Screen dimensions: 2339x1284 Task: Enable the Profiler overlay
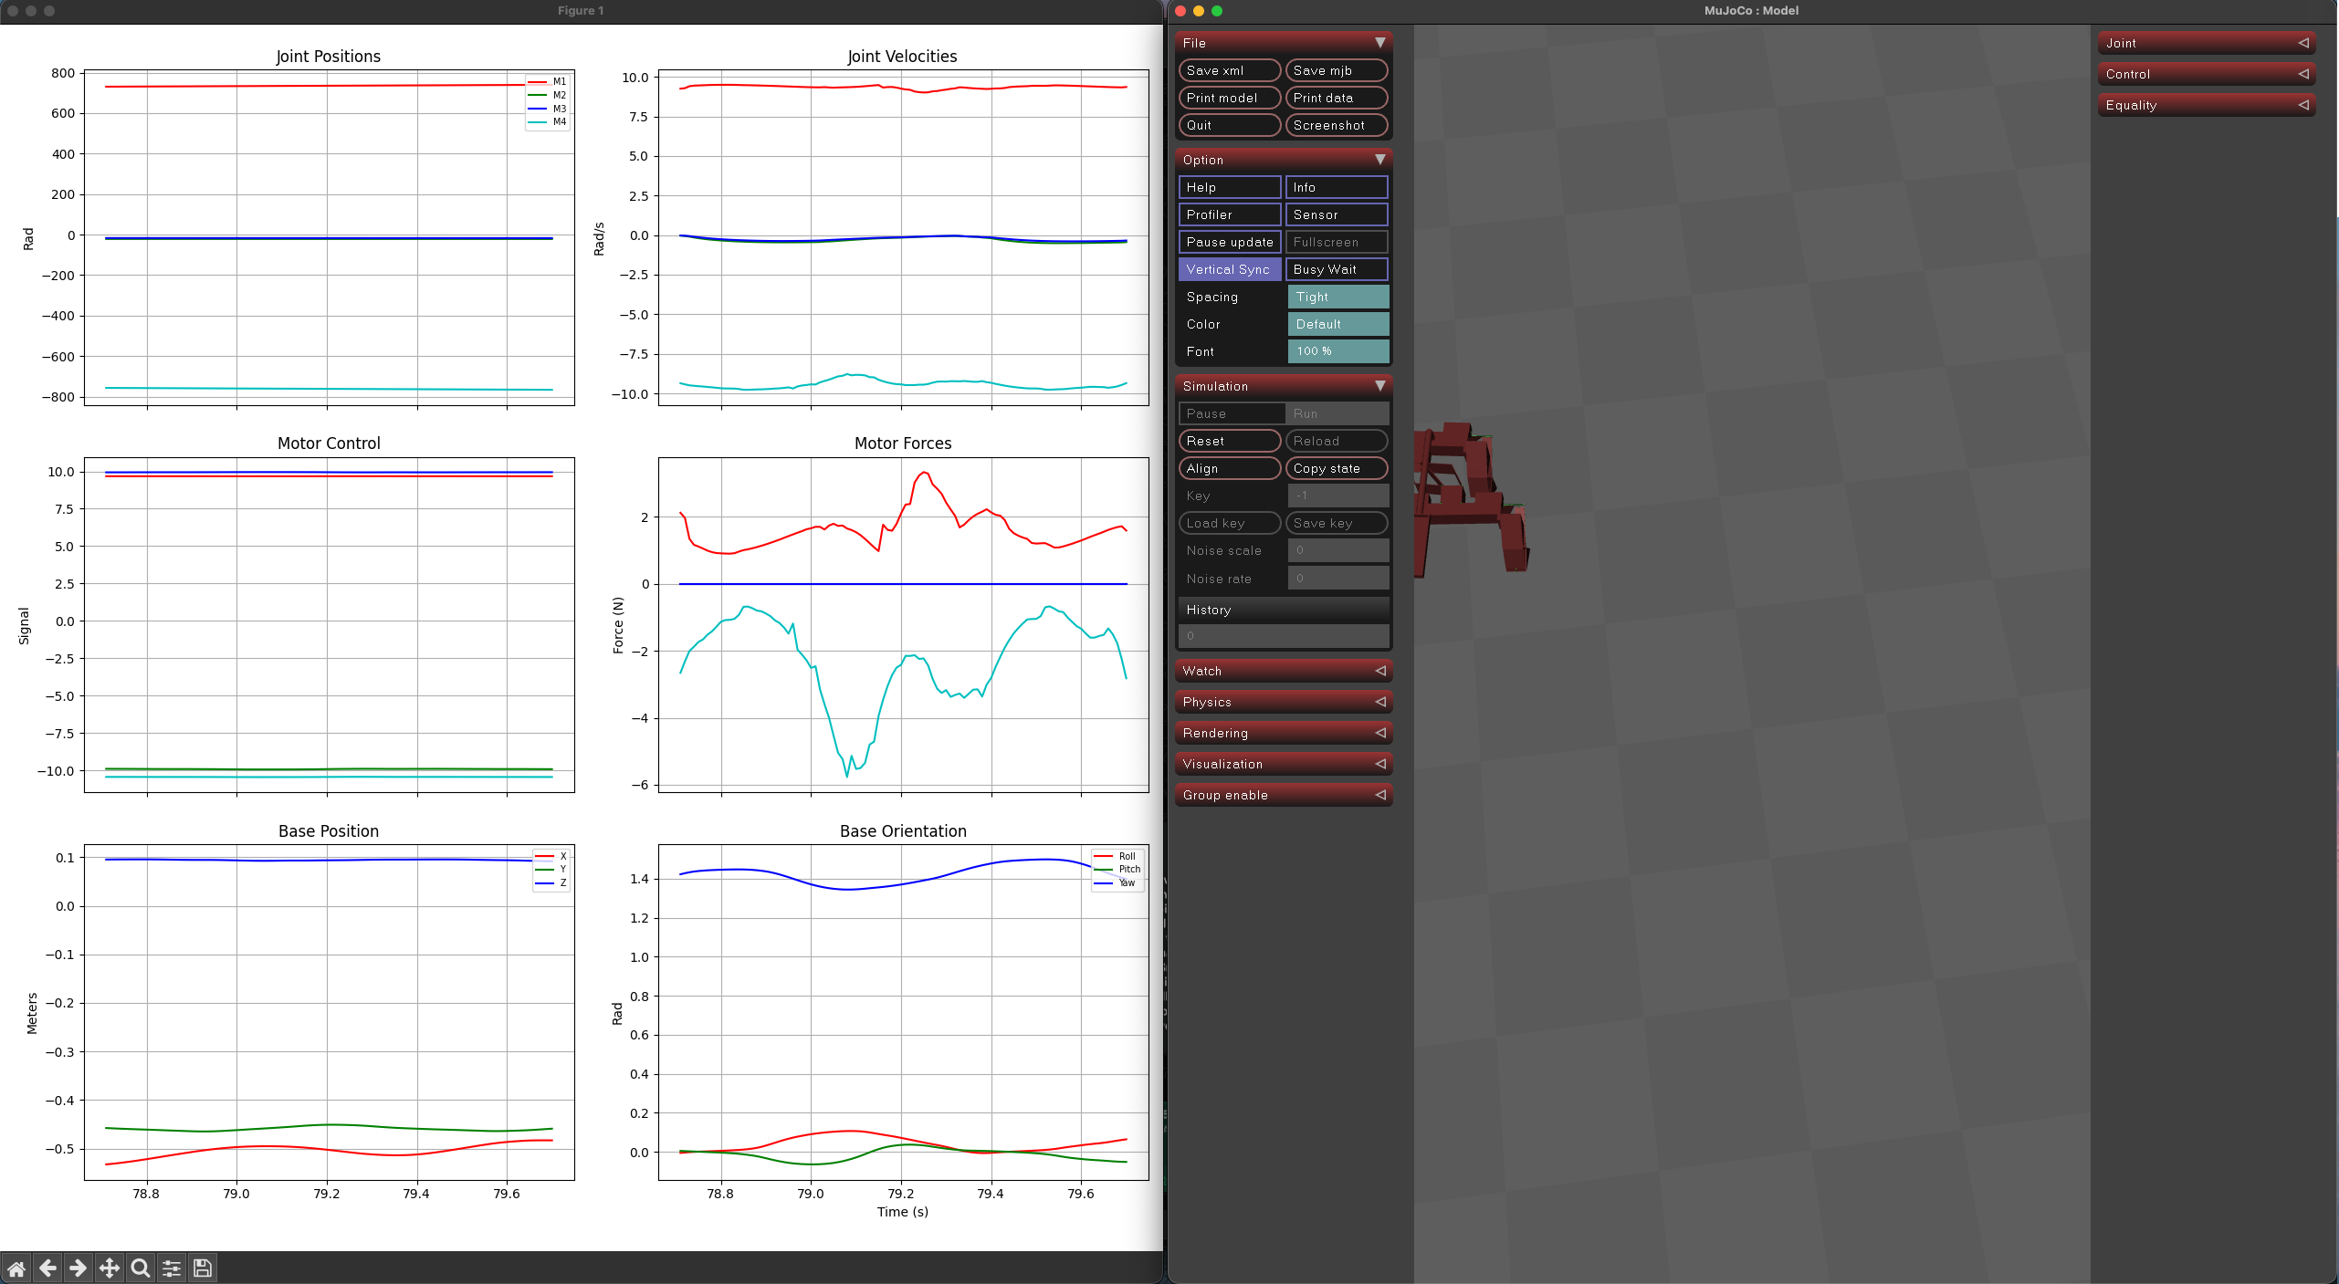tap(1228, 214)
